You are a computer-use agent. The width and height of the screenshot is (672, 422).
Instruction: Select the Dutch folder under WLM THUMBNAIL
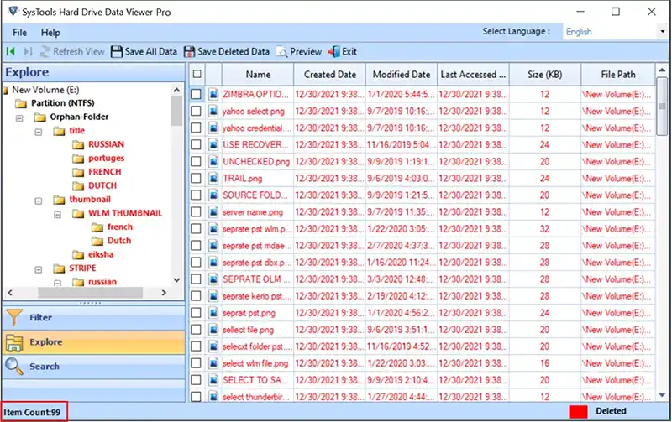119,241
